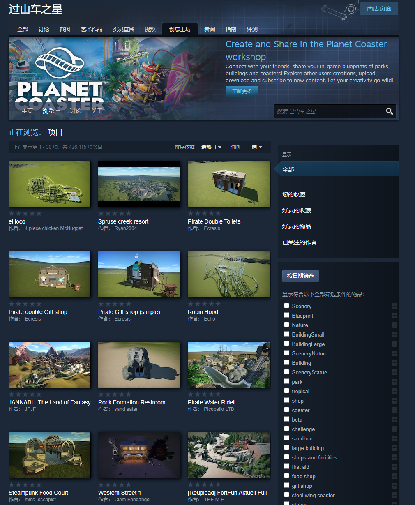Click the exclude icon beside BuildingSmall filter
415x505 pixels.
[394, 334]
